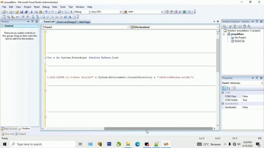Click the File Explorer taskbar icon
The height and width of the screenshot is (148, 264).
coord(128,144)
